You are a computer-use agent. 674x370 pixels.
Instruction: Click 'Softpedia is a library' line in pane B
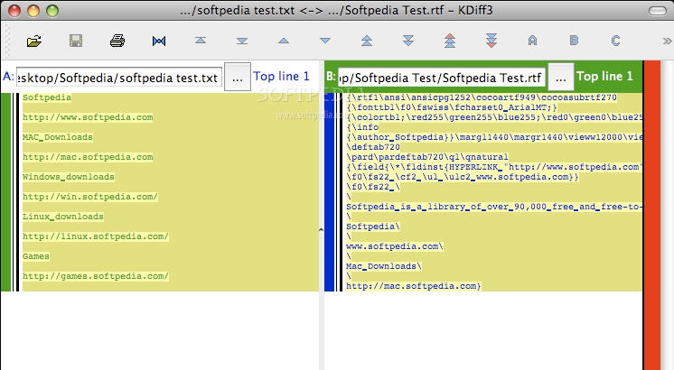point(494,207)
